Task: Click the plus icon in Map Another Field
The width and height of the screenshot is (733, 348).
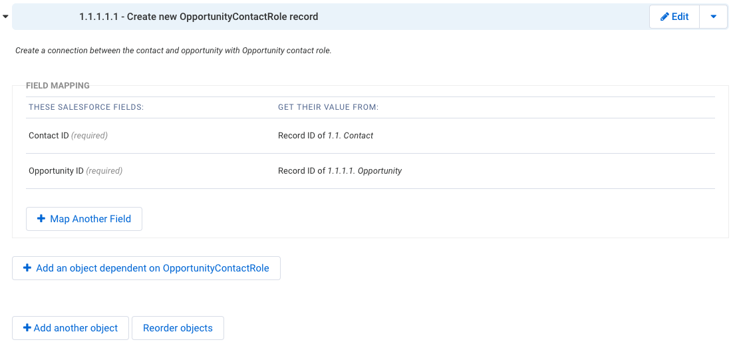Action: 41,218
